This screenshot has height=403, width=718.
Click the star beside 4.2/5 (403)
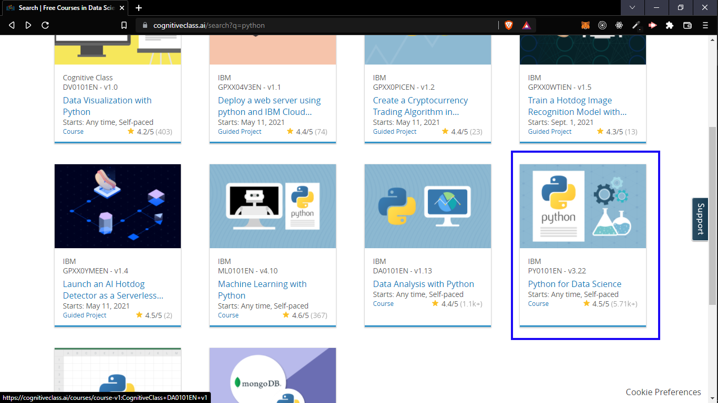(x=131, y=131)
